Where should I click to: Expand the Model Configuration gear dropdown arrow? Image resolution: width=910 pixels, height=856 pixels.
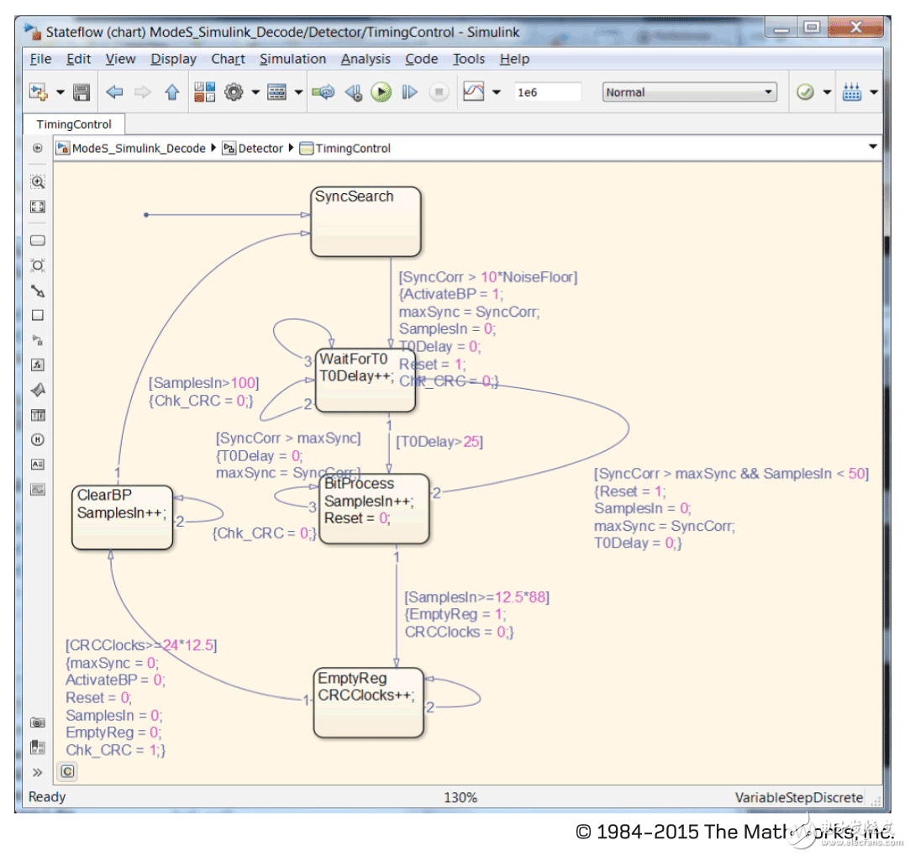point(255,92)
